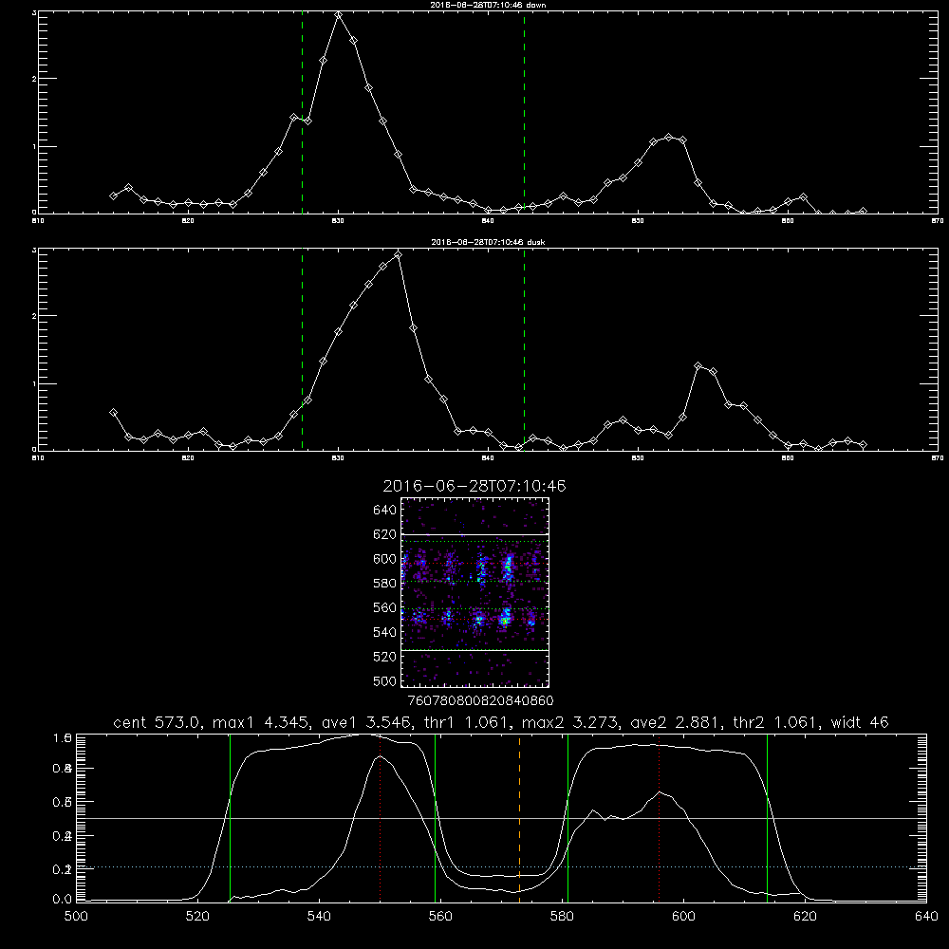Click the '520' label on heat map y-axis
Screen dimensions: 949x949
pyautogui.click(x=385, y=657)
